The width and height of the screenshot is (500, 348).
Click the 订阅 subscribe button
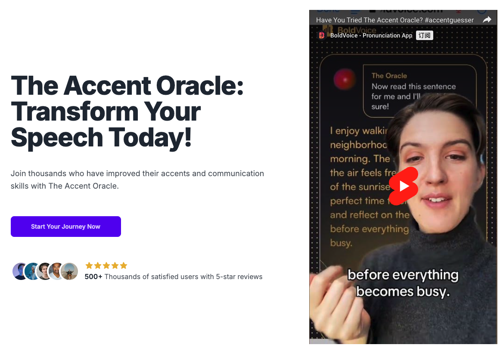[x=425, y=35]
